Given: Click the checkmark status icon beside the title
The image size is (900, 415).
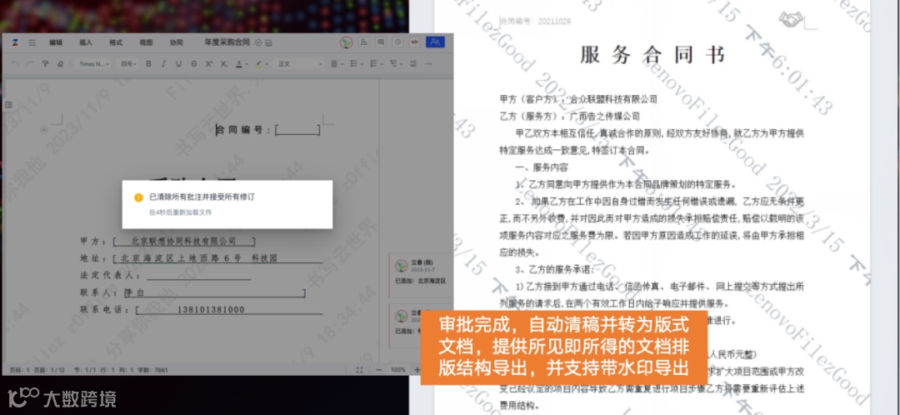Looking at the screenshot, I should (258, 42).
